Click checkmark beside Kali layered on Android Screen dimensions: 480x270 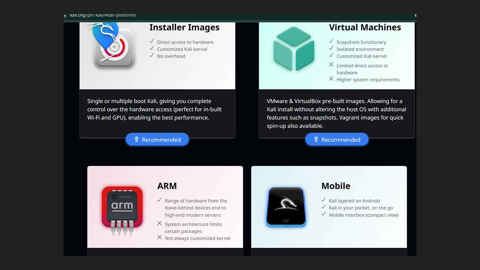point(323,200)
